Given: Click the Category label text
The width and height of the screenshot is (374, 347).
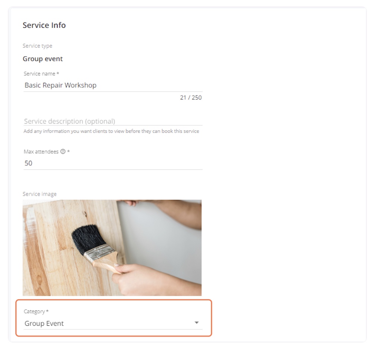Looking at the screenshot, I should click(34, 312).
